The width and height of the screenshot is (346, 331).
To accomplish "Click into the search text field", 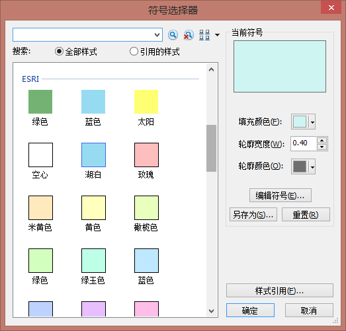I will (83, 35).
